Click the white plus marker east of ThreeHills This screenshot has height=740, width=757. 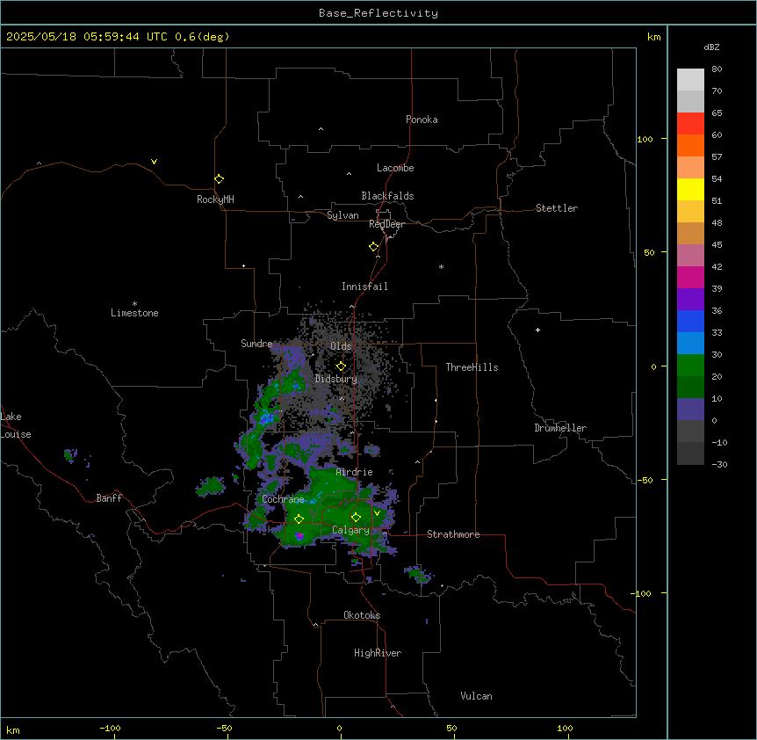click(537, 330)
